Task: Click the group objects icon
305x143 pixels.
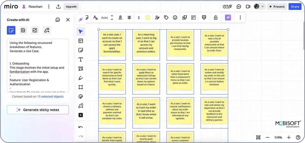Action: tap(193, 18)
